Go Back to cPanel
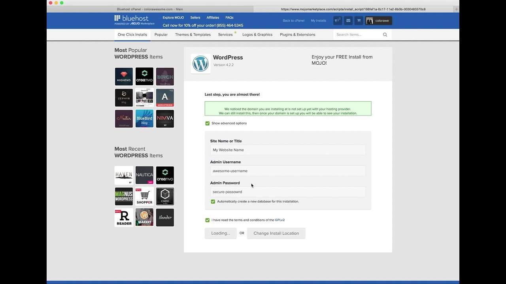The image size is (506, 284). pos(294,21)
